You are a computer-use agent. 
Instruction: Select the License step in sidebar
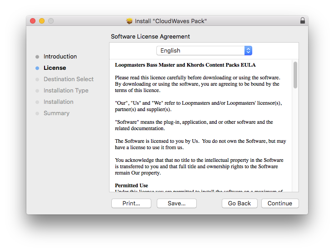click(55, 68)
